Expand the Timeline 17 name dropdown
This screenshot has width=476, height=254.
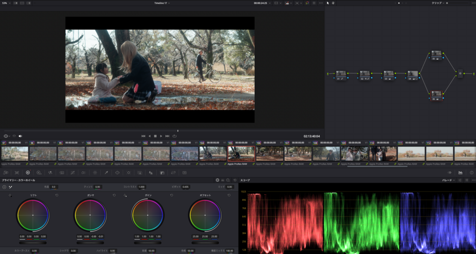coord(162,3)
